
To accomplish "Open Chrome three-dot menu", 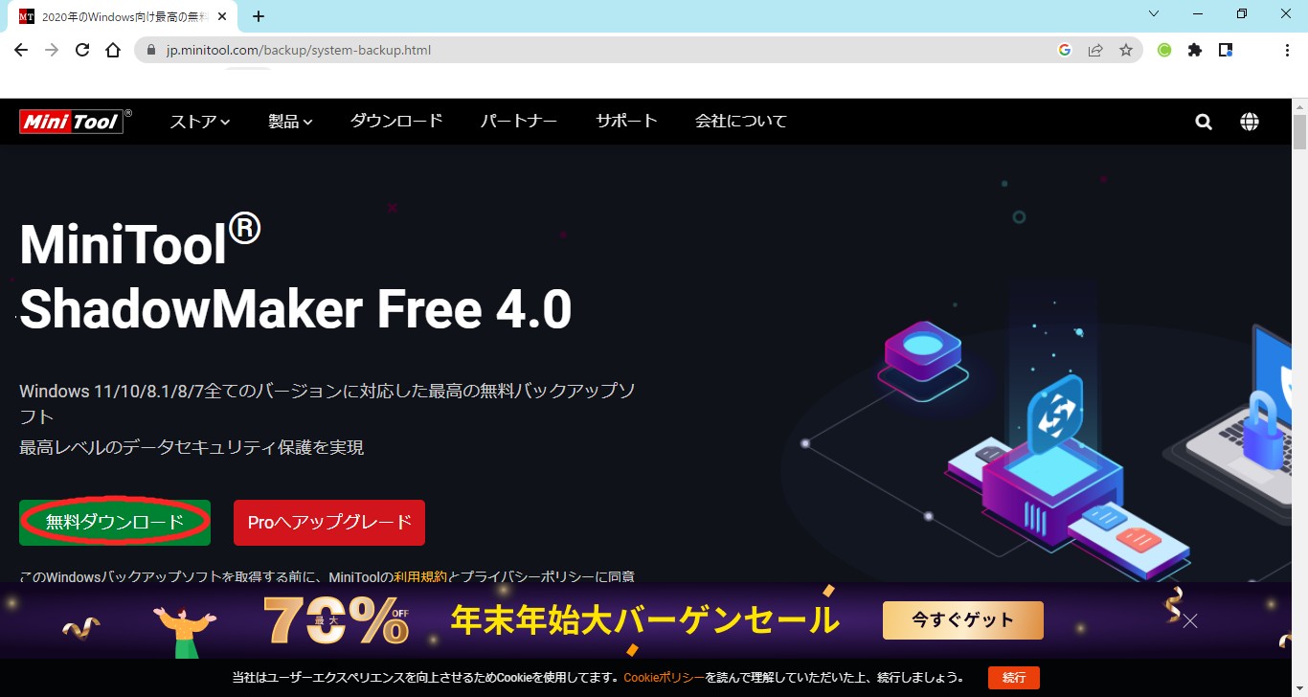I will [x=1287, y=50].
